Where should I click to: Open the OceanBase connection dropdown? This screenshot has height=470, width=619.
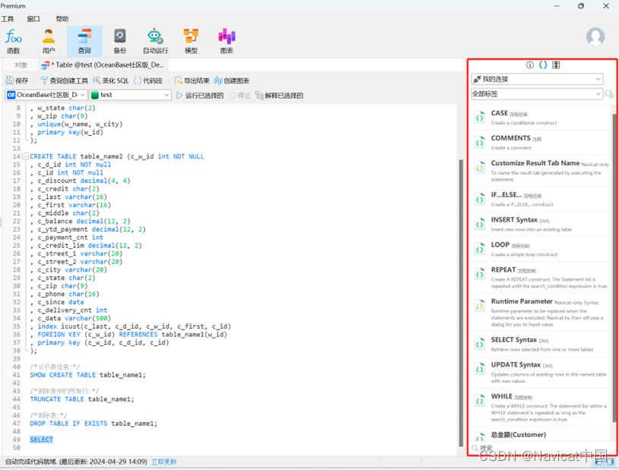(46, 95)
